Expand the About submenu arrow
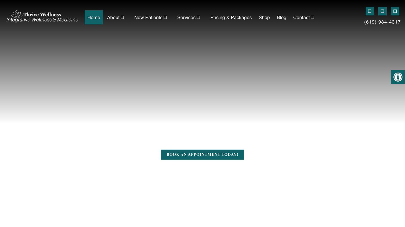The width and height of the screenshot is (405, 227). (122, 17)
